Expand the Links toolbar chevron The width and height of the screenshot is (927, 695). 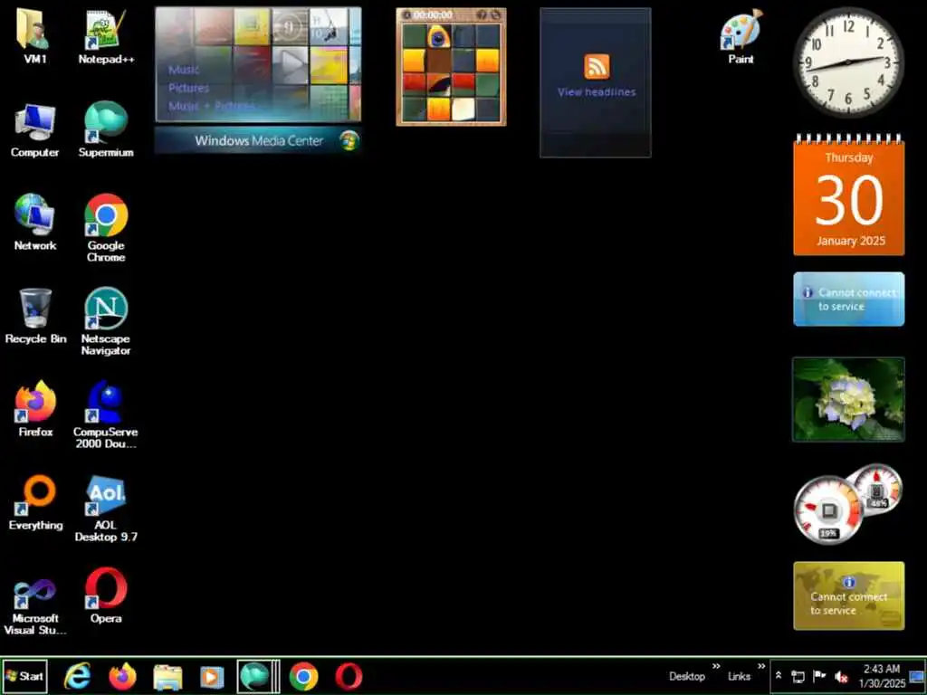[x=761, y=667]
